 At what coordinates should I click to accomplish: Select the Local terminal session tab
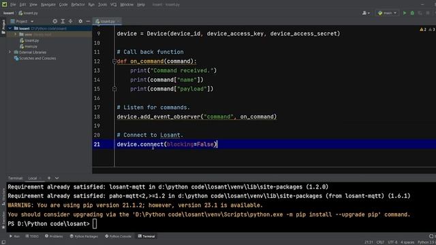tap(33, 178)
